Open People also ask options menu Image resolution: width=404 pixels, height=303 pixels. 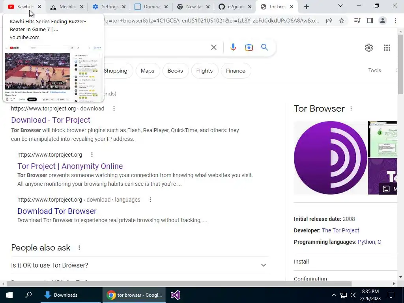pyautogui.click(x=79, y=248)
